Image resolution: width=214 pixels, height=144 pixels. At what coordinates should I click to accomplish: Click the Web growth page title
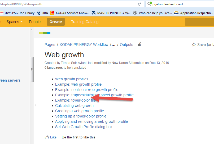(64, 55)
